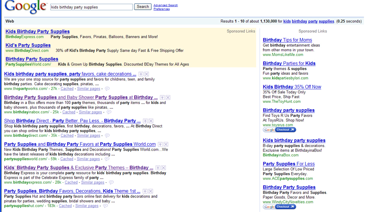Click Google Checkout badge under WindyCityNovelties ad

(x=279, y=207)
